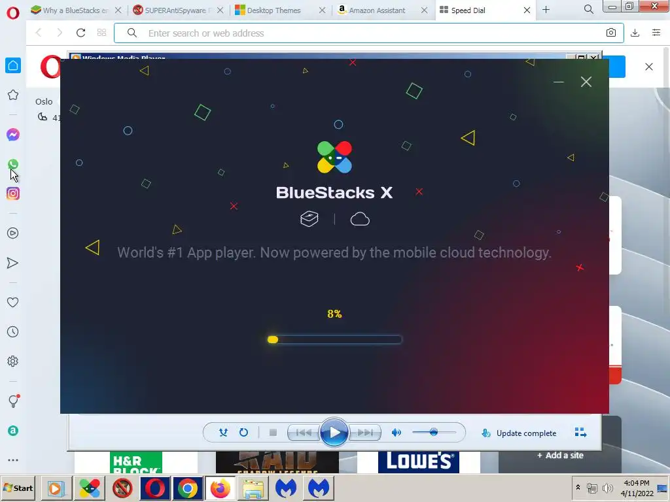Image resolution: width=670 pixels, height=502 pixels.
Task: Open Amazon Assistant sidebar icon
Action: (x=13, y=431)
